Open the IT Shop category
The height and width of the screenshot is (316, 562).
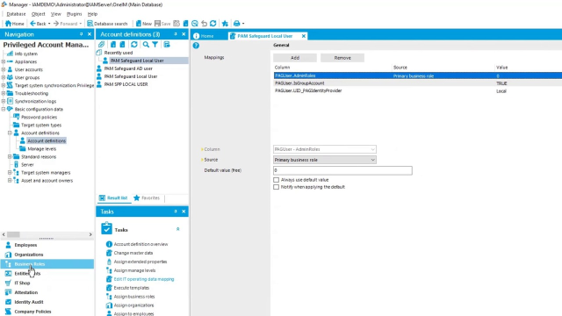point(47,283)
